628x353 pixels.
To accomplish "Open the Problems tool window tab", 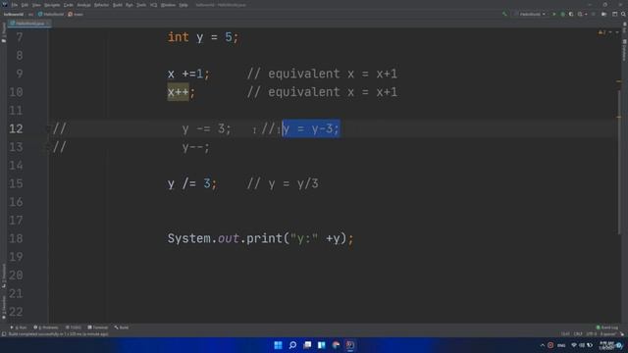I will [46, 328].
